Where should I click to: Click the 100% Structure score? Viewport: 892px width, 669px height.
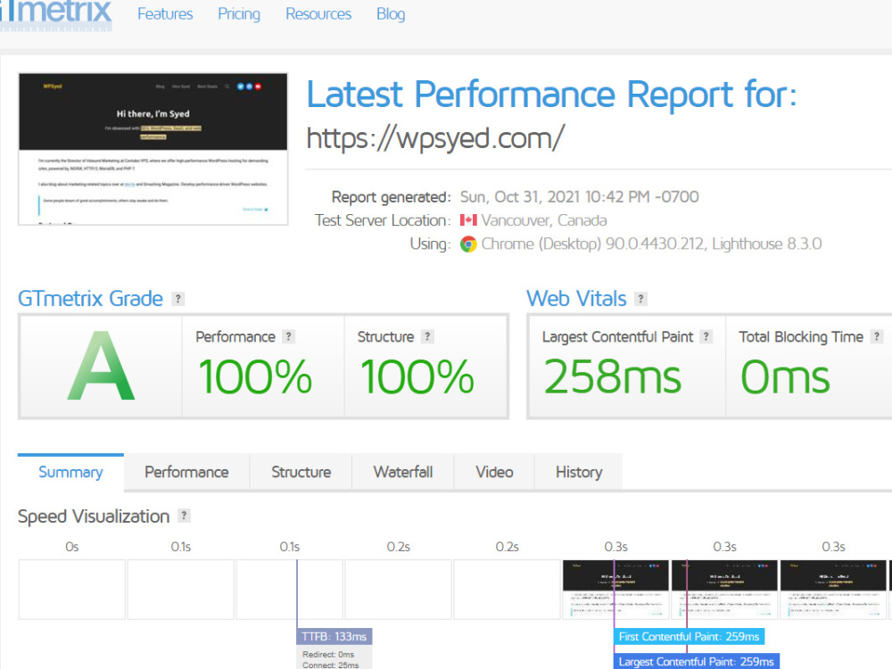[x=417, y=376]
